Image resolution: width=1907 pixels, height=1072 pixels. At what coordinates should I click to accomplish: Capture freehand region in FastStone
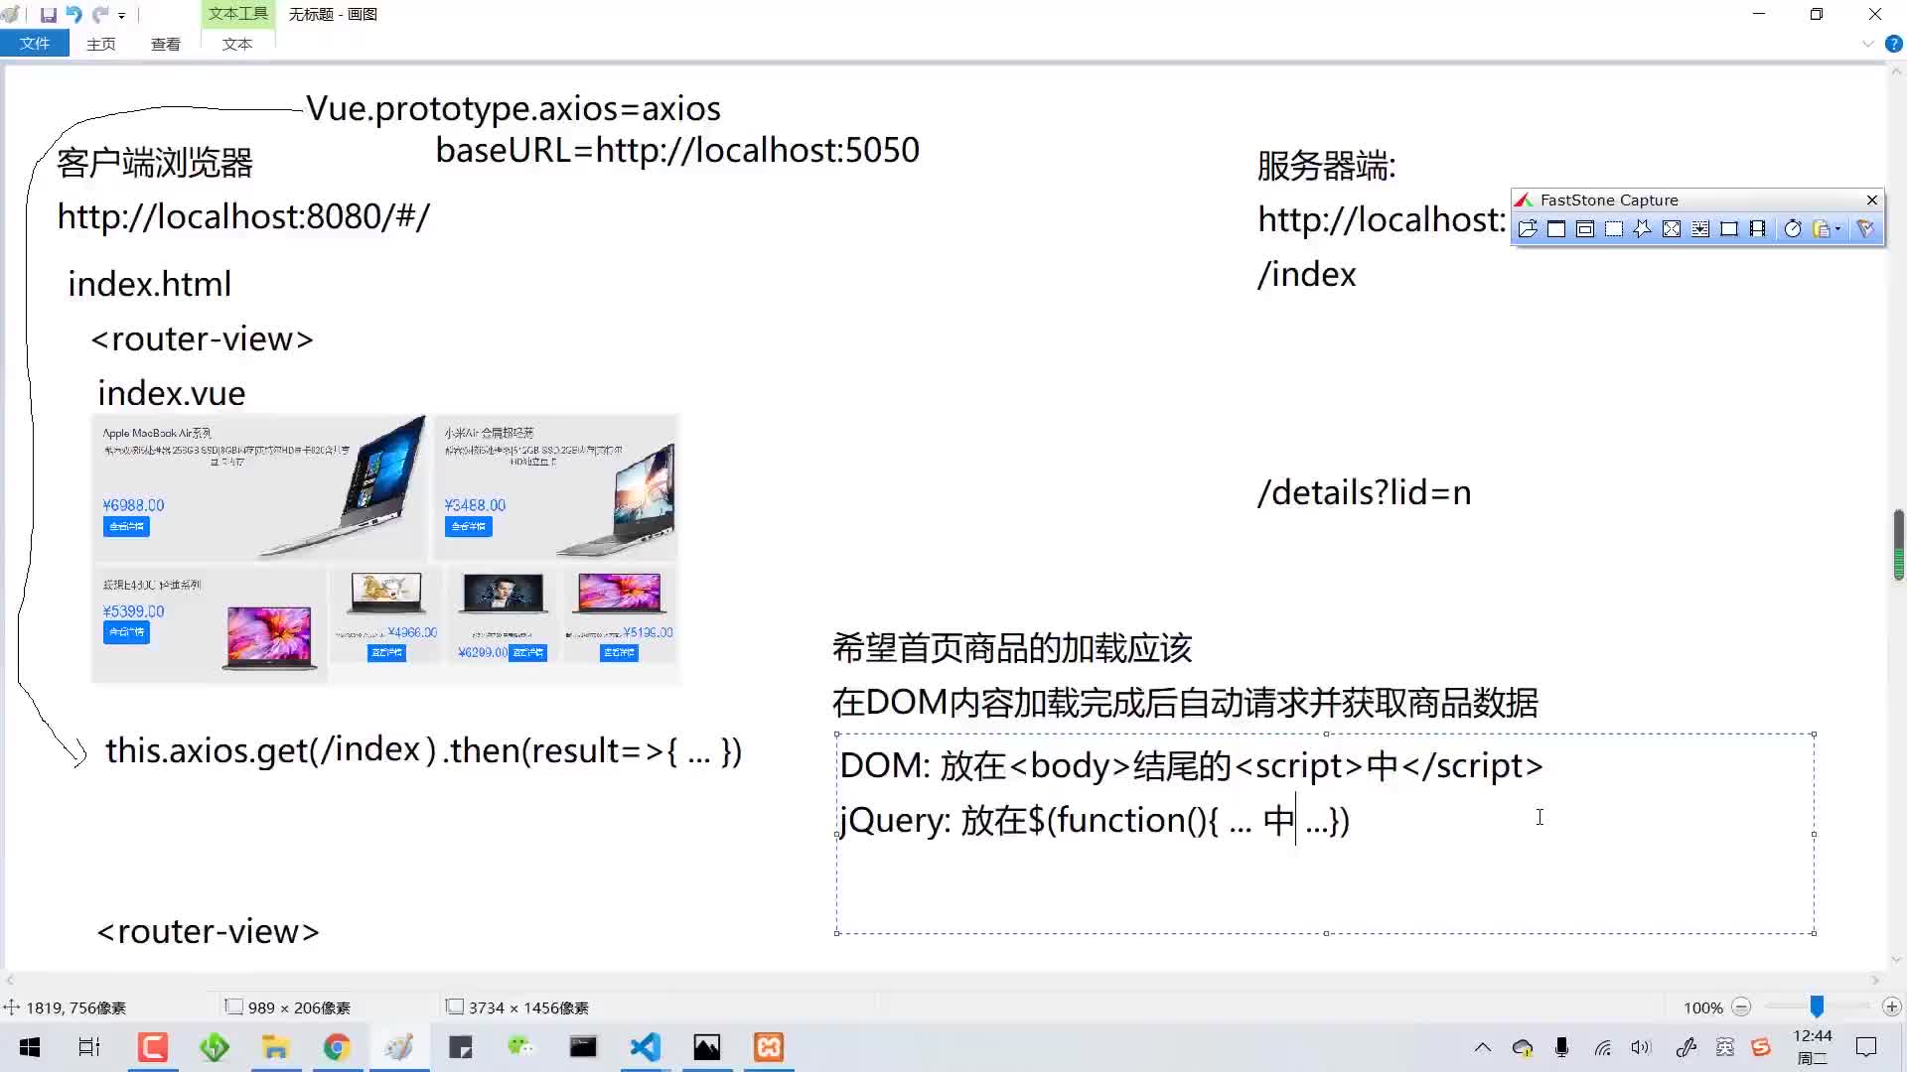coord(1643,229)
